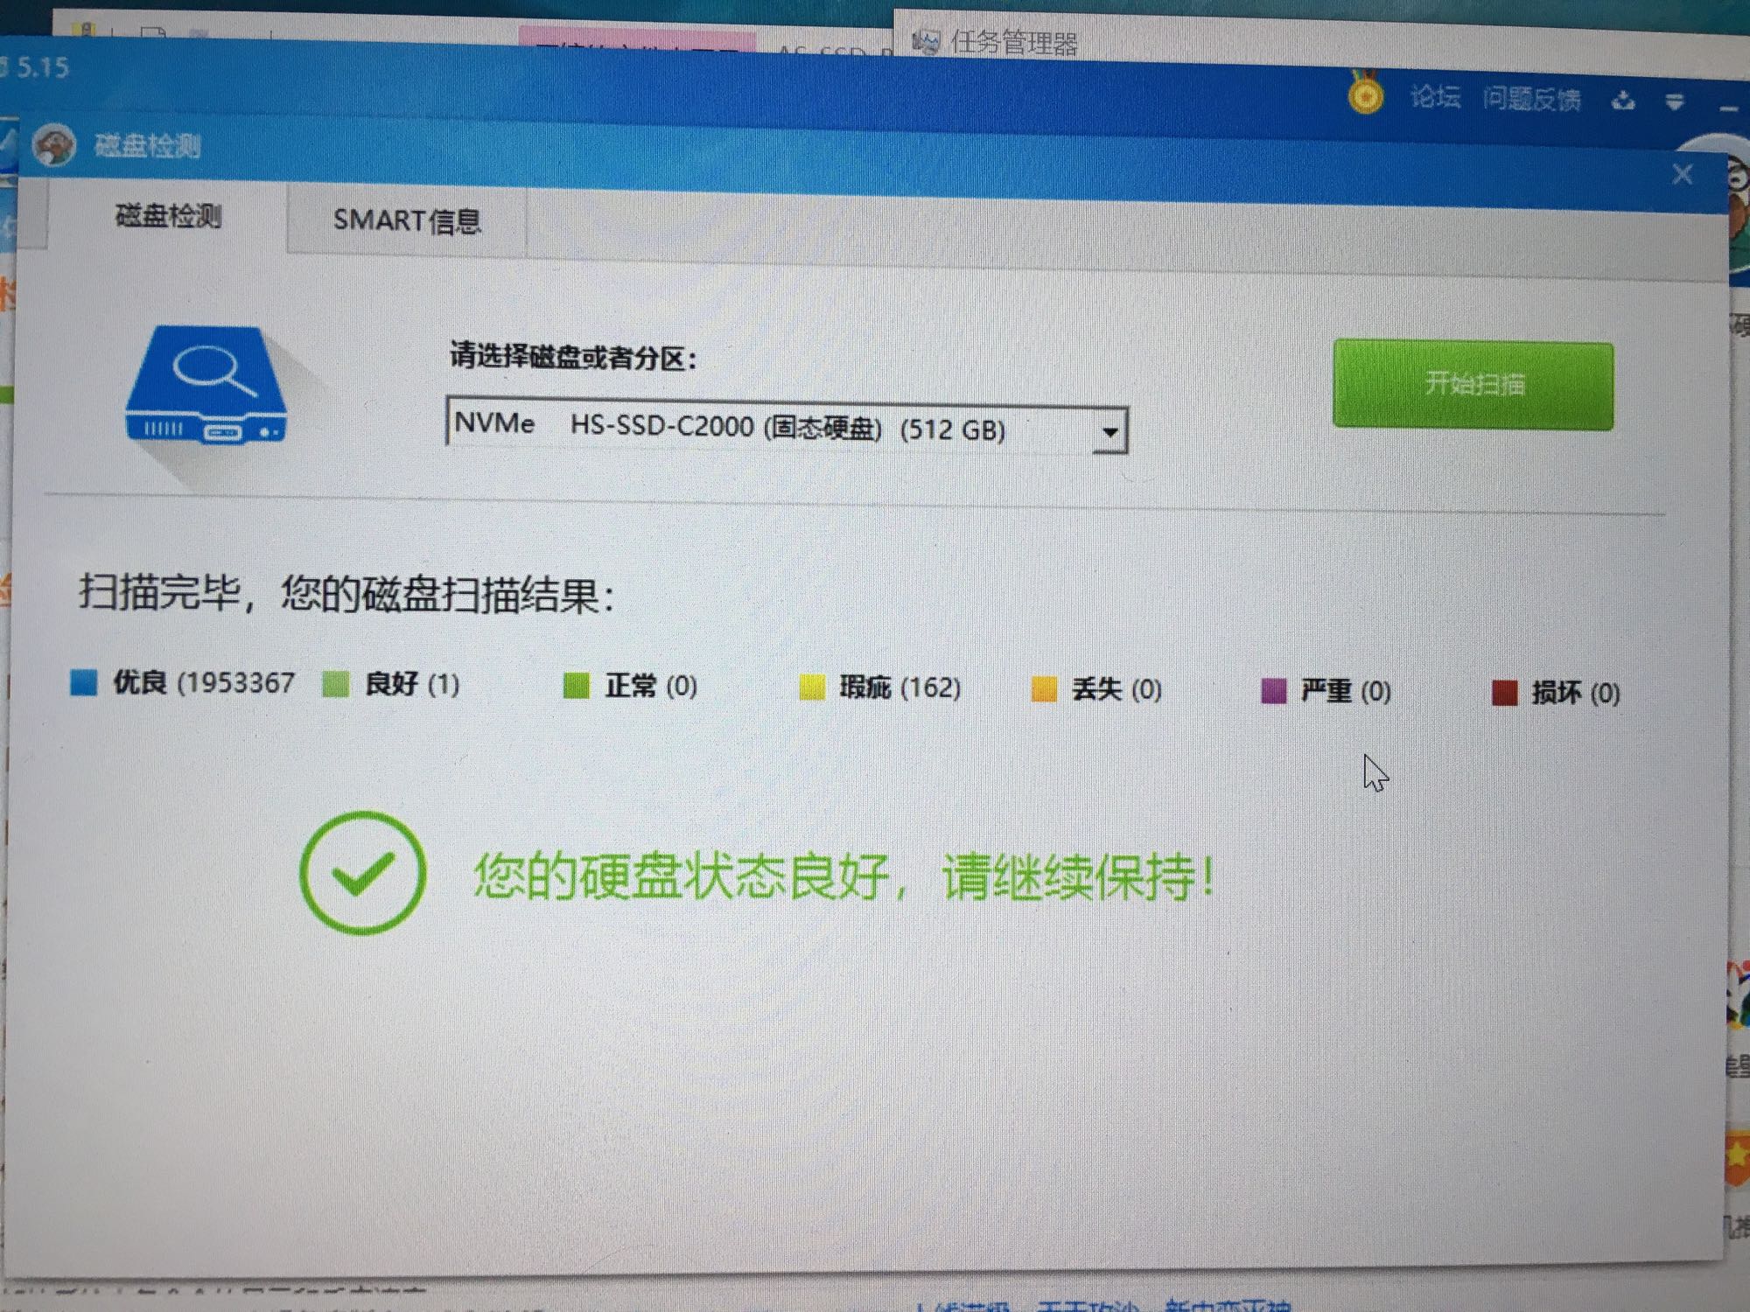Open the 问题反馈 link

coord(1531,99)
